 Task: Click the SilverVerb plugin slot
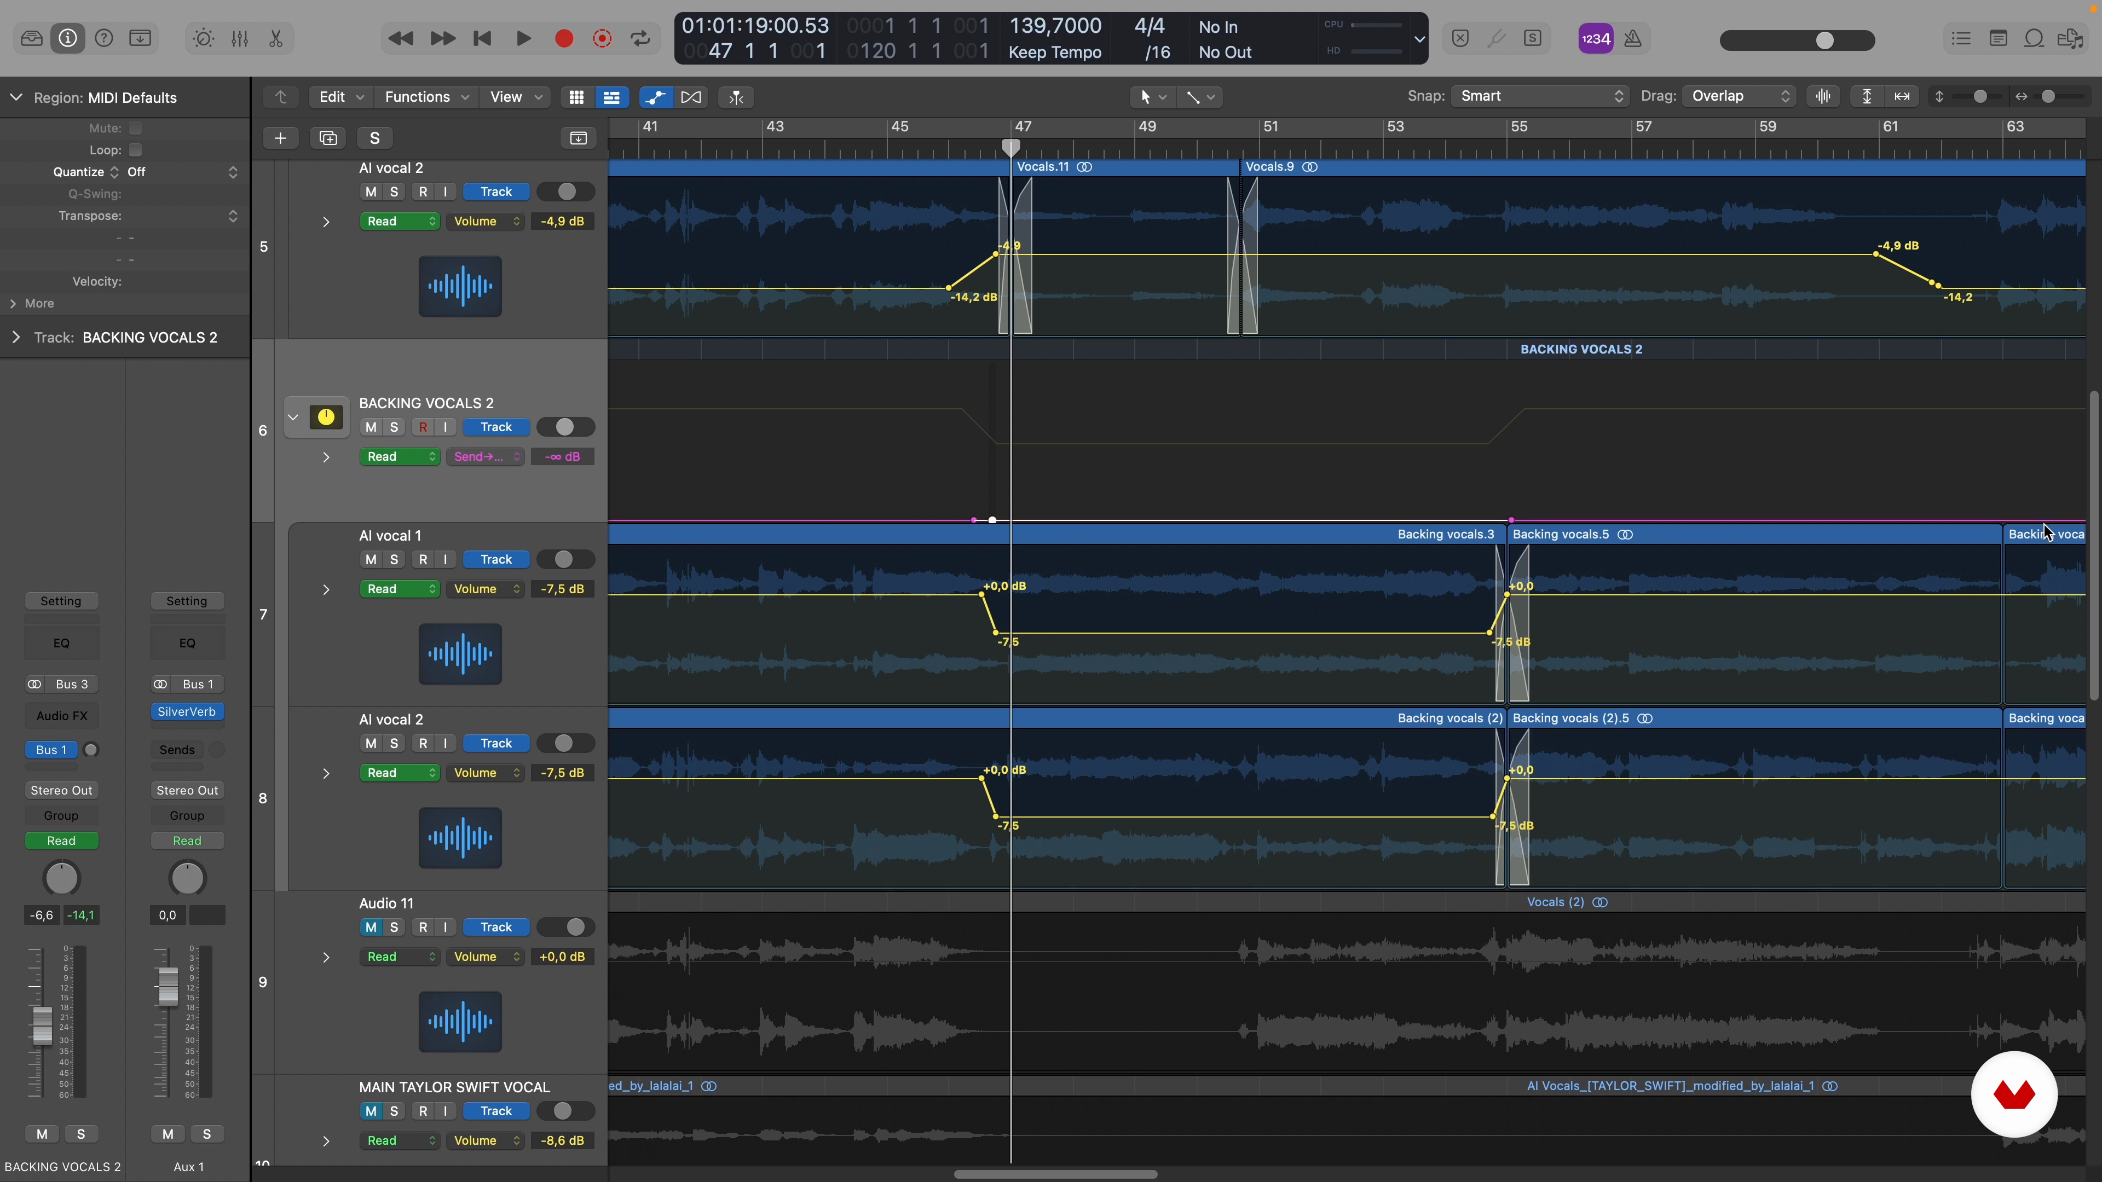coord(187,712)
